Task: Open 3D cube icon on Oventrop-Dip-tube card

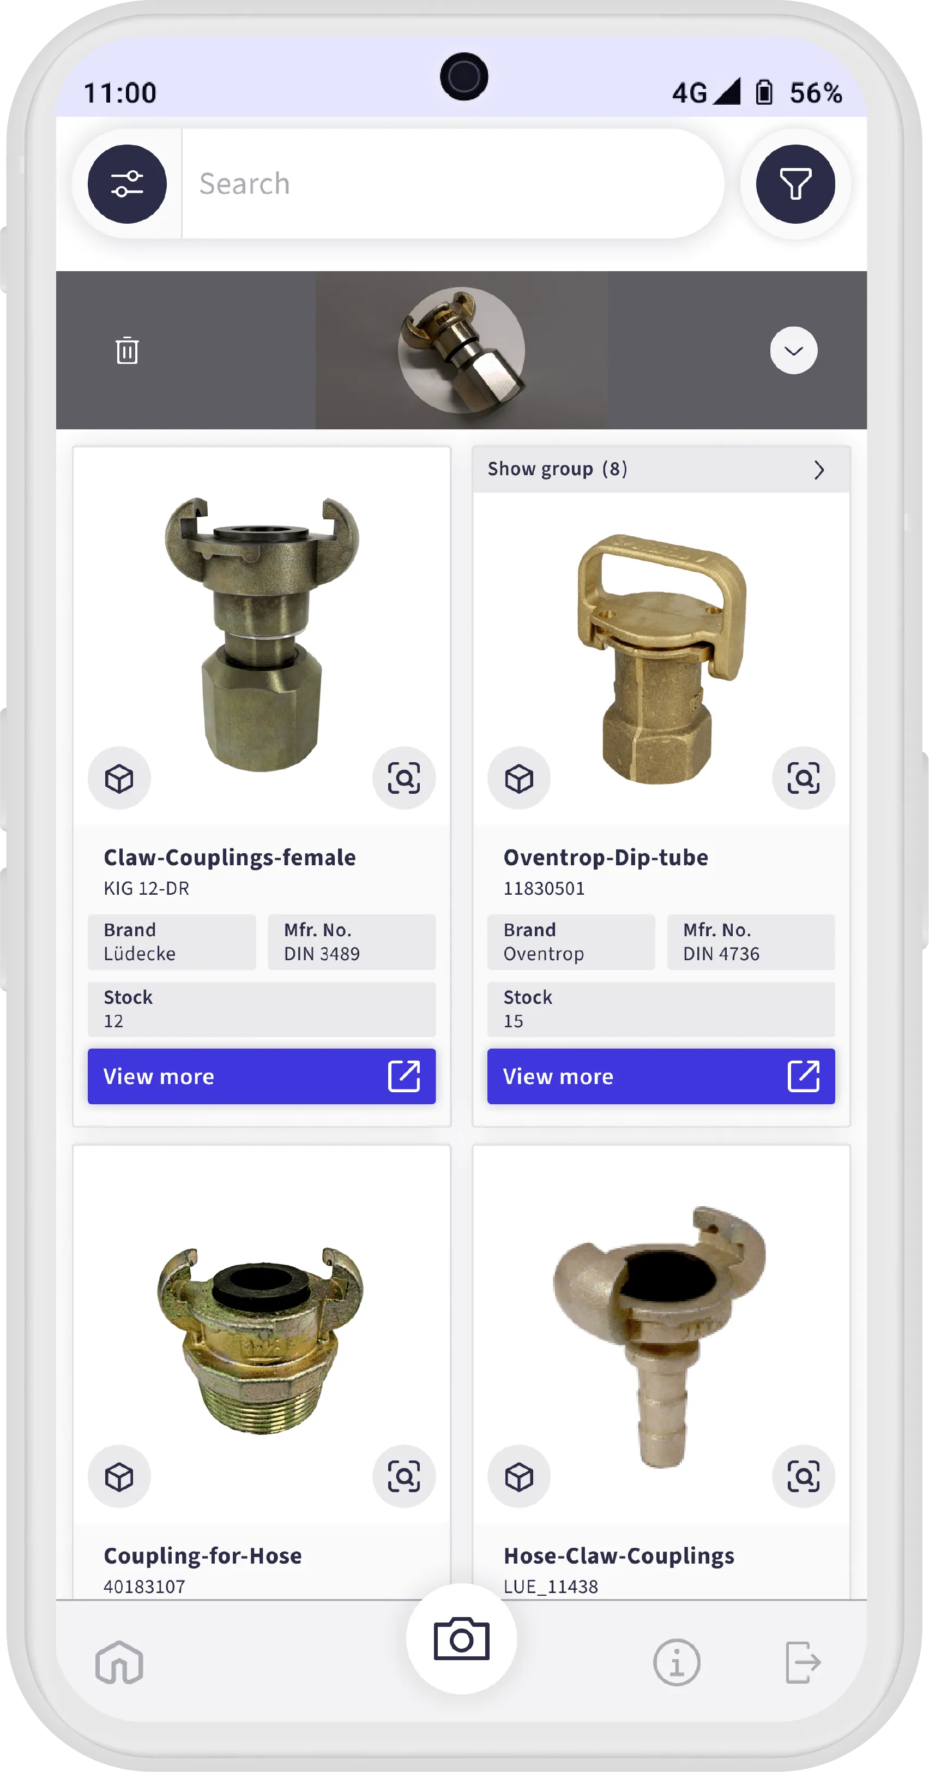Action: (519, 778)
